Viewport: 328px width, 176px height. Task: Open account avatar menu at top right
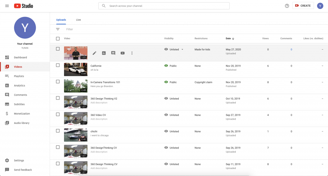coord(320,6)
